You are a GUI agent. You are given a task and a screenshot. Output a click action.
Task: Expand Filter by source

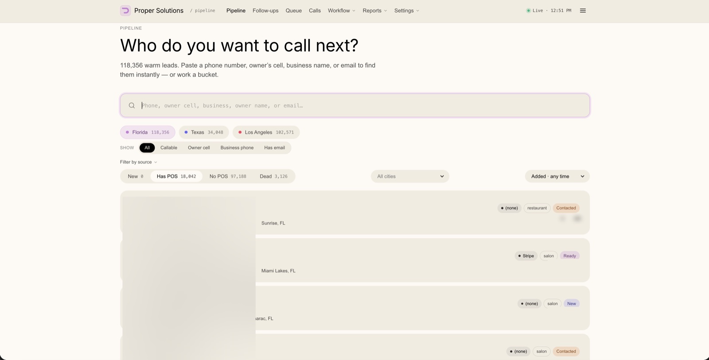[139, 162]
